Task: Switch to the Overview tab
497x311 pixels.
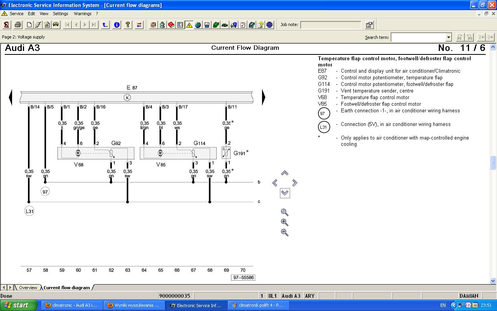Action: (x=28, y=288)
